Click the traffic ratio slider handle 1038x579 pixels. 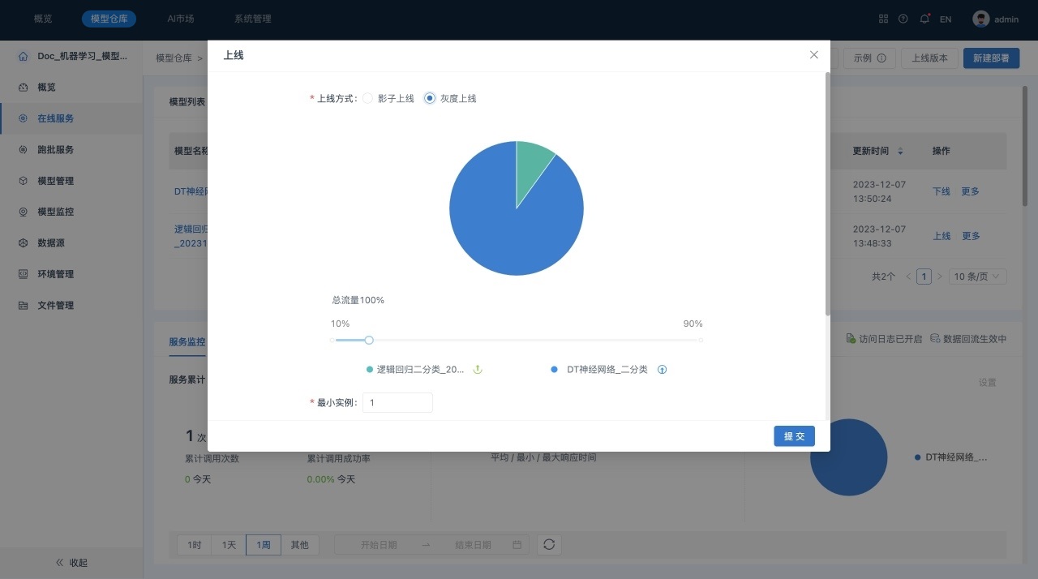369,341
